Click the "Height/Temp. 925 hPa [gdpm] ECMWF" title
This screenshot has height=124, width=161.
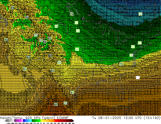34,118
